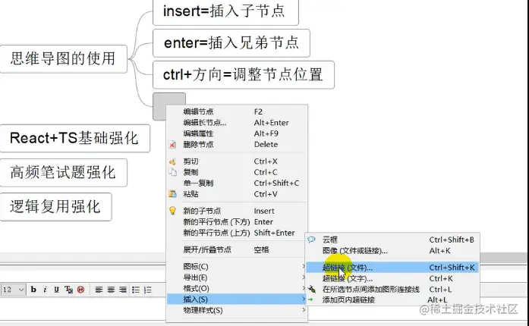Viewport: 529px width, 326px height.
Task: Select 编辑属性 menu entry
Action: [237, 133]
